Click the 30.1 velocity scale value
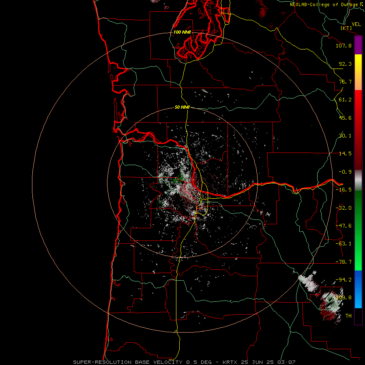This screenshot has width=365, height=365. click(x=345, y=136)
